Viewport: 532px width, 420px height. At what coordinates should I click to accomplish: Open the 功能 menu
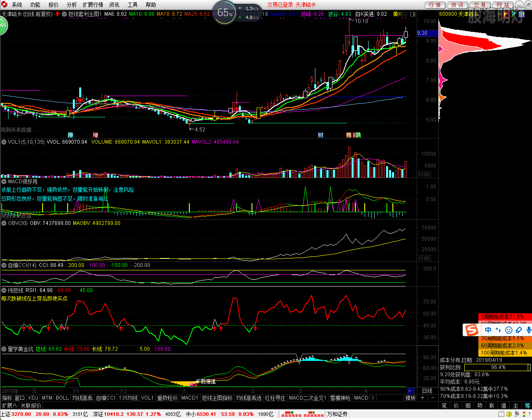(x=35, y=5)
